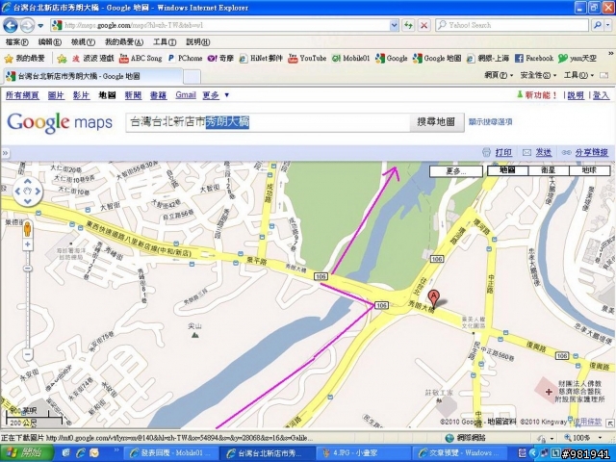
Task: Open the search provider dropdown arrow
Action: coord(608,26)
